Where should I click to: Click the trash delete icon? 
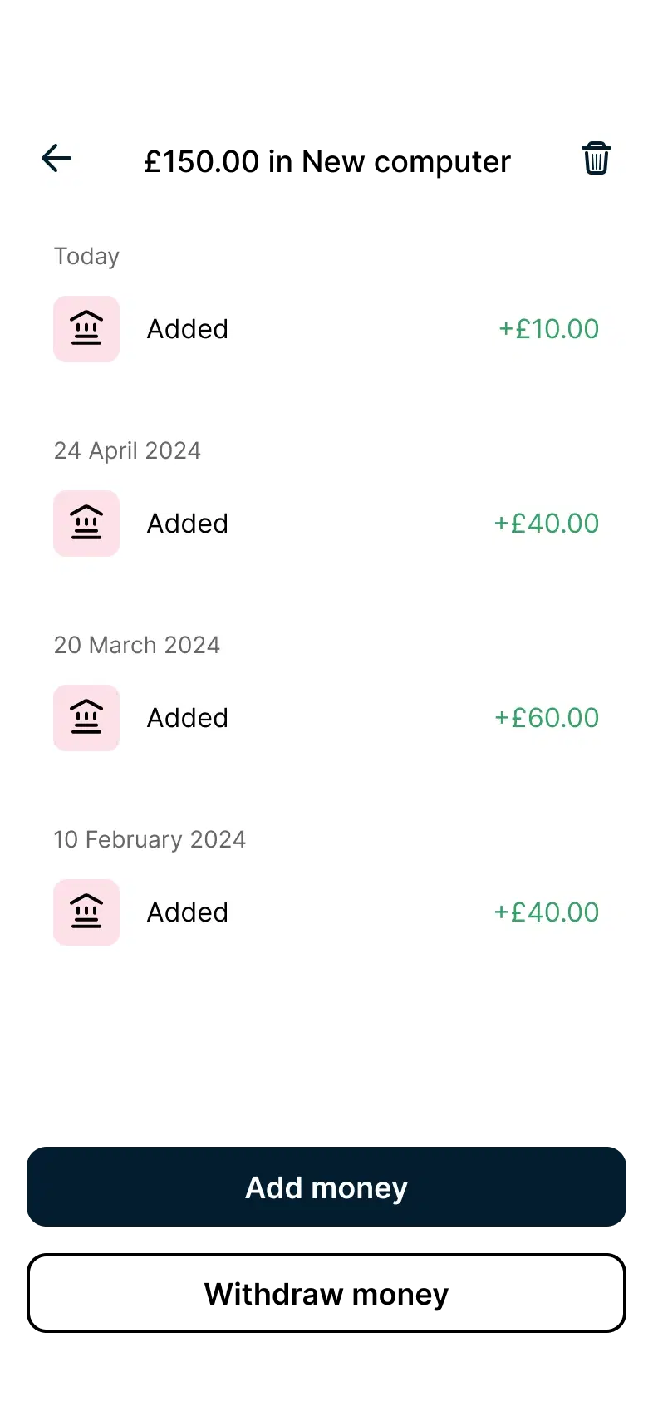point(597,158)
